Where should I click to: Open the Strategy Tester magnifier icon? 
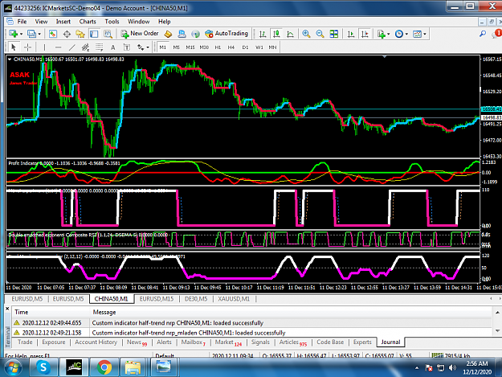[108, 34]
